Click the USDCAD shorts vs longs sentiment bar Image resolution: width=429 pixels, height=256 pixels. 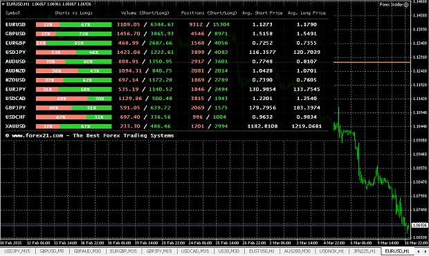point(73,99)
